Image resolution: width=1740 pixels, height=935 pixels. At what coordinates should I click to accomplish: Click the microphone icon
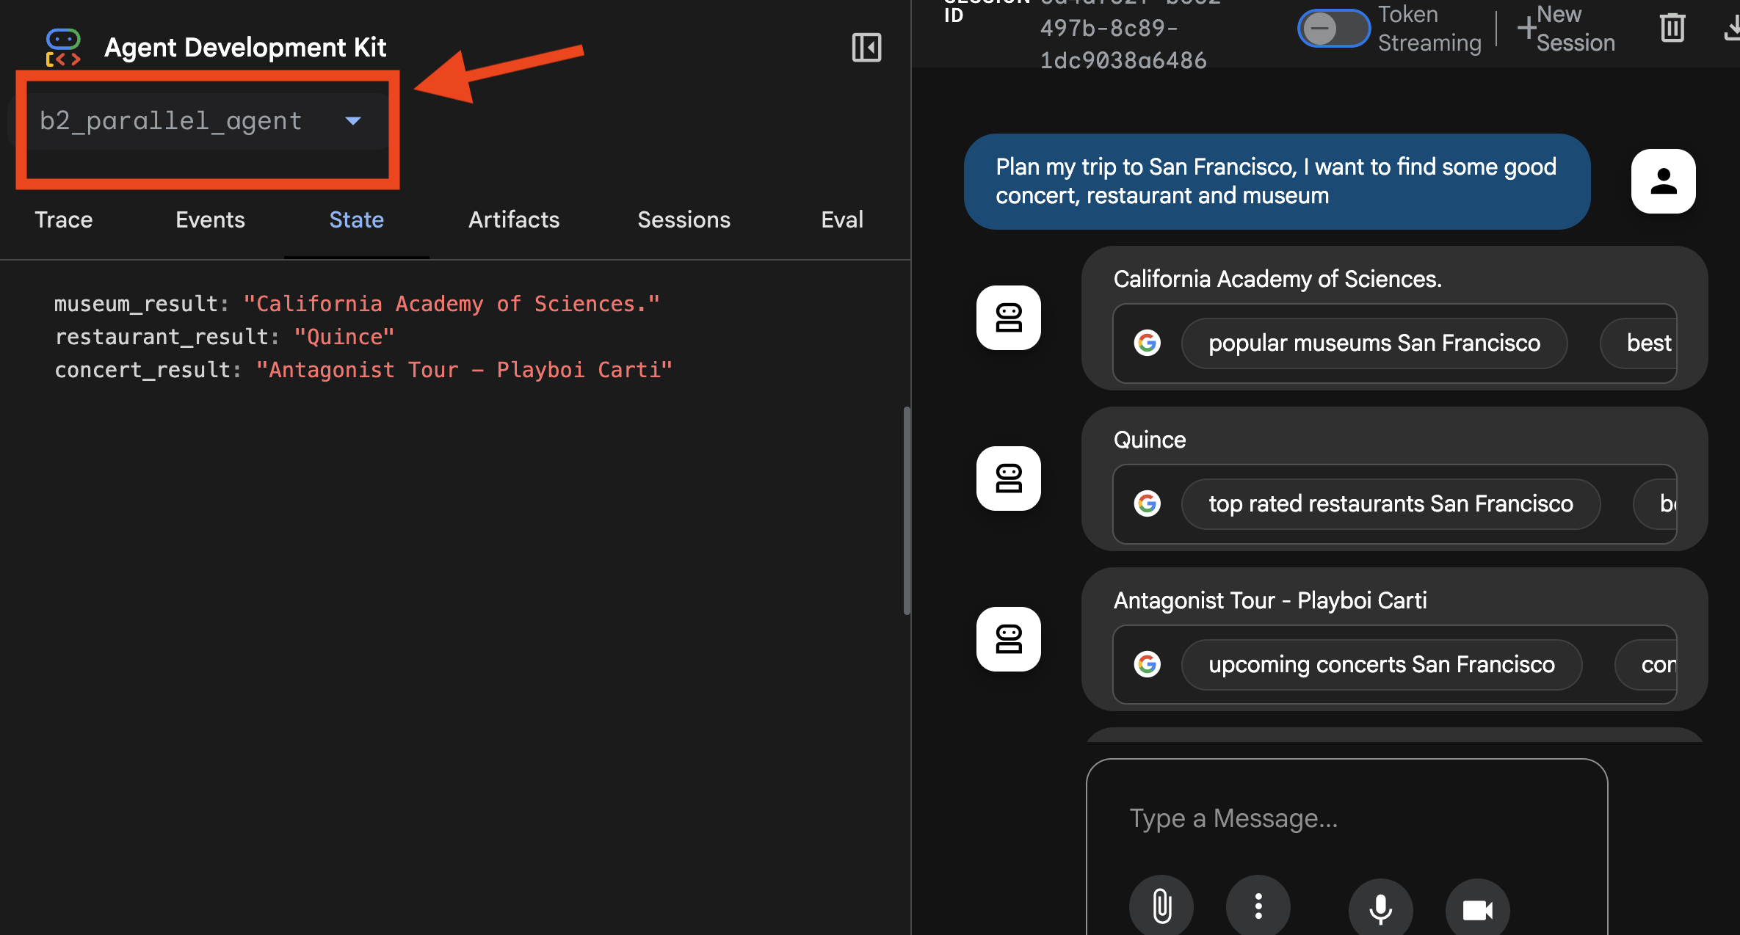pyautogui.click(x=1380, y=909)
